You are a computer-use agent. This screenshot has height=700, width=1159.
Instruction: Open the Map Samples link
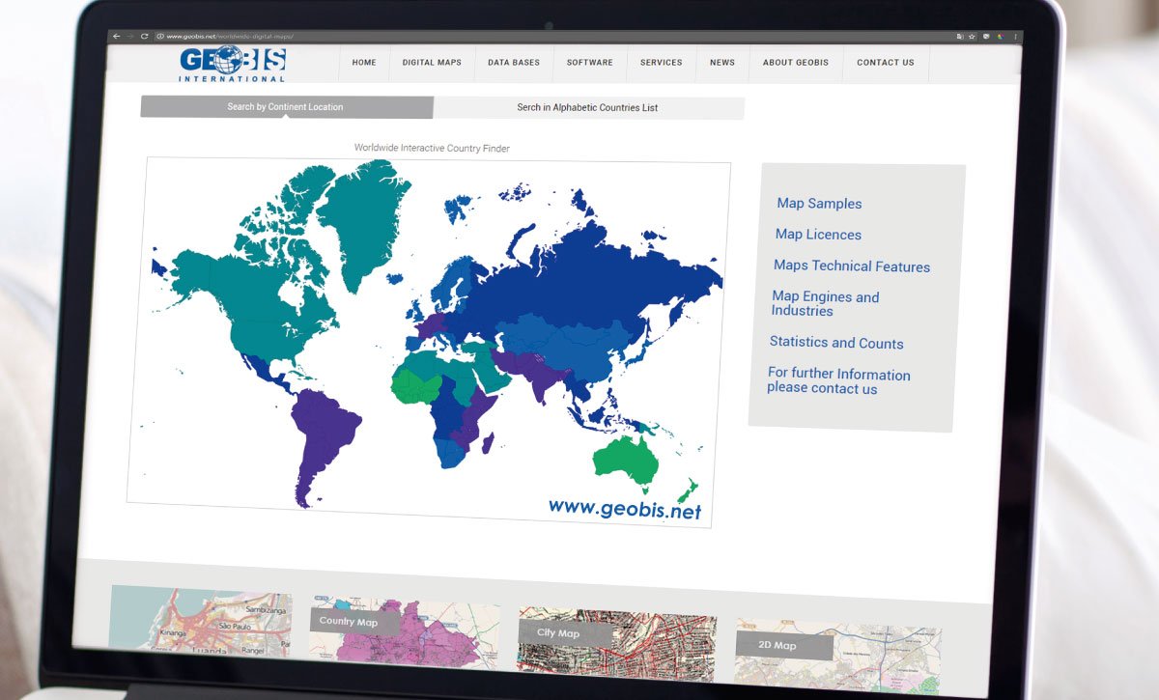point(819,204)
